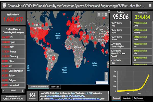Select the Confirmed chart tab

[116, 98]
